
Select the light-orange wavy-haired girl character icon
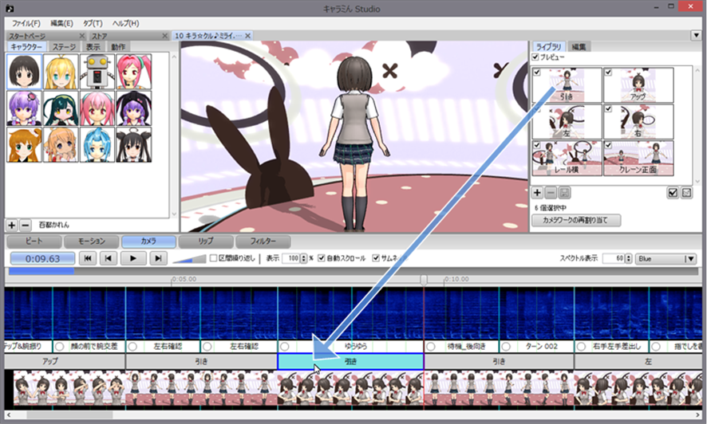[61, 144]
